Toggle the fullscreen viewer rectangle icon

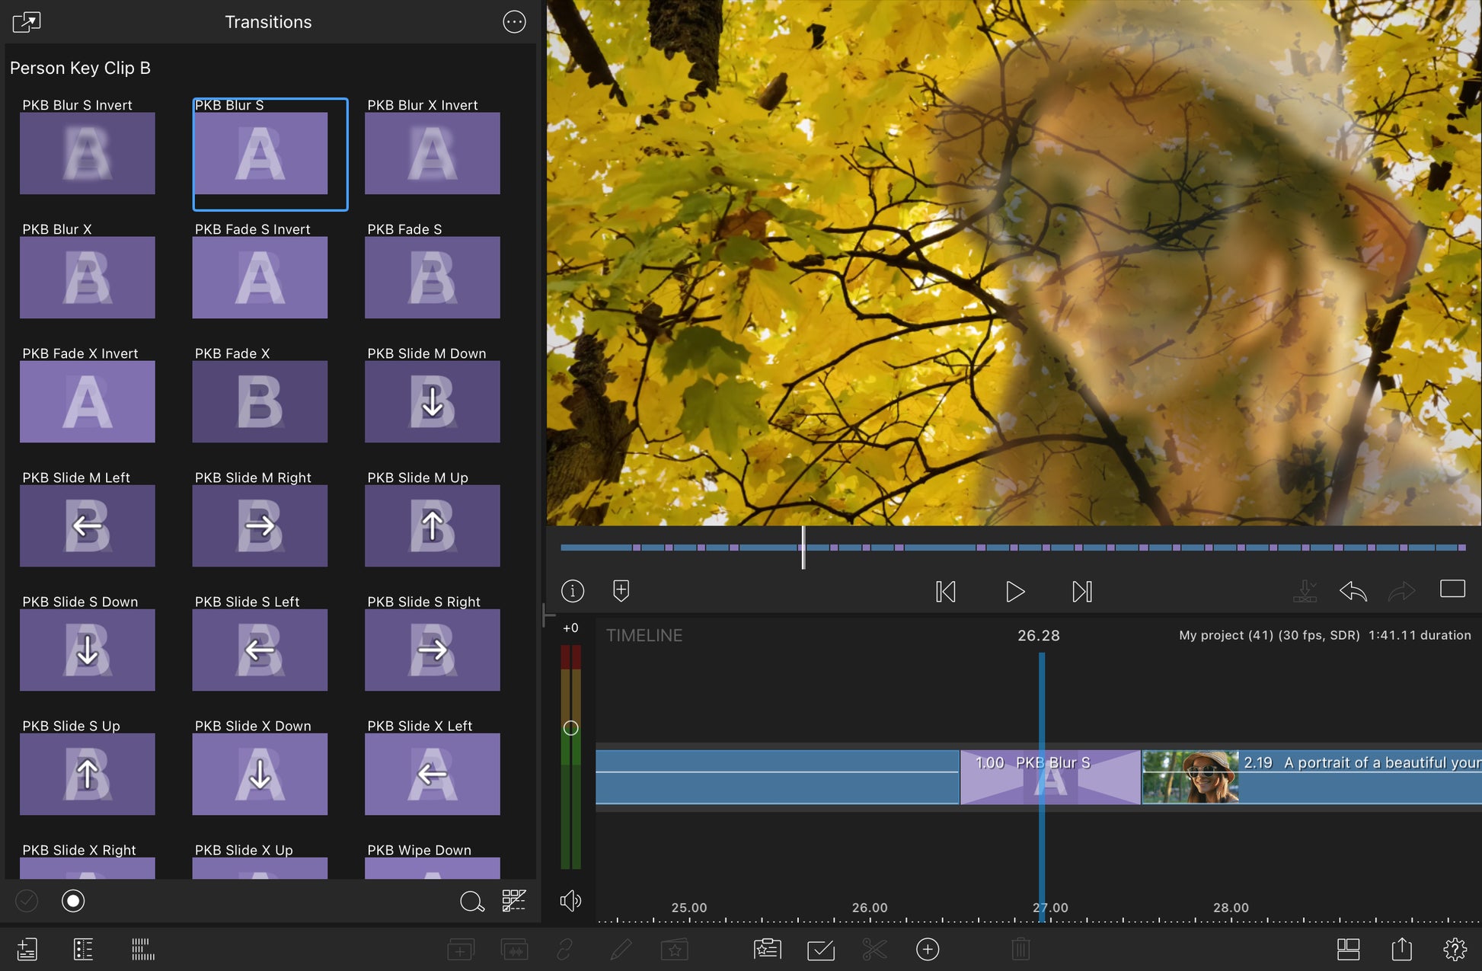1452,589
